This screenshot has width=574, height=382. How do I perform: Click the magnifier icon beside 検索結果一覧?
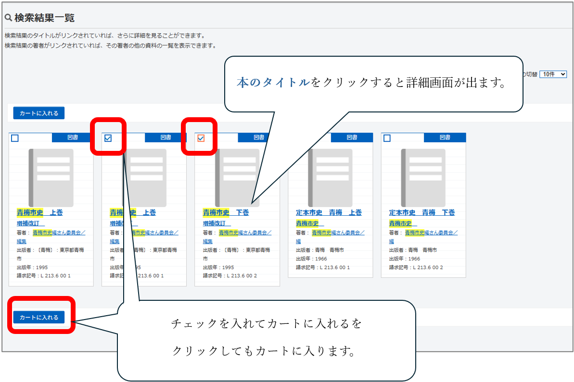point(8,18)
